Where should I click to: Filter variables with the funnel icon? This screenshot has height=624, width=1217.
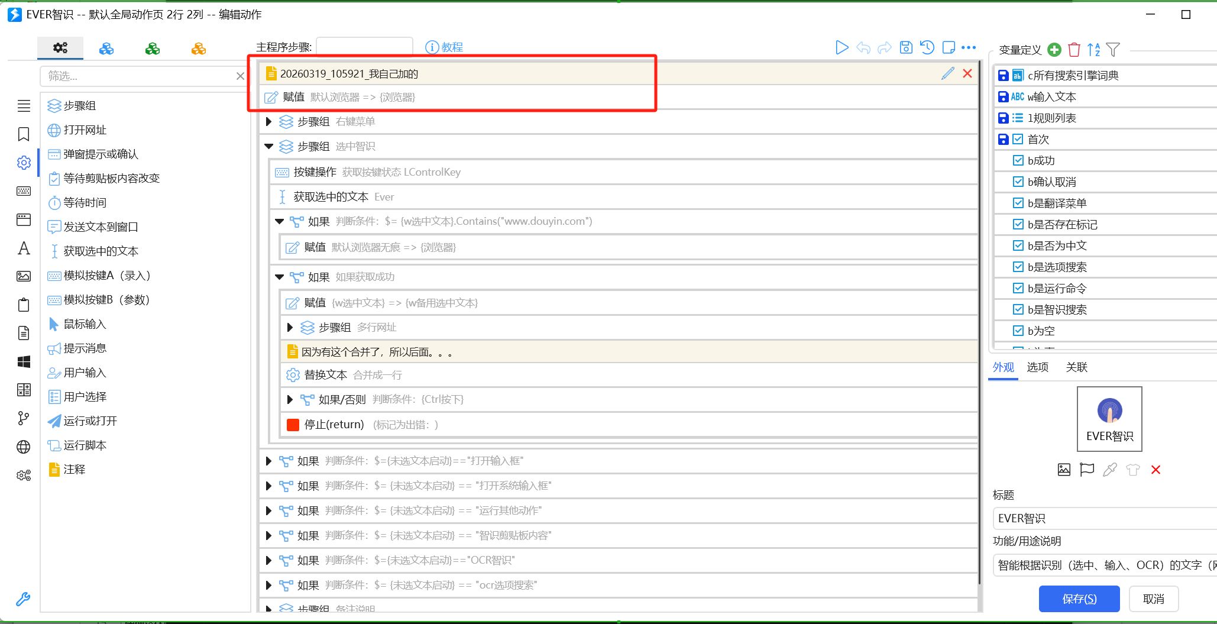1113,50
